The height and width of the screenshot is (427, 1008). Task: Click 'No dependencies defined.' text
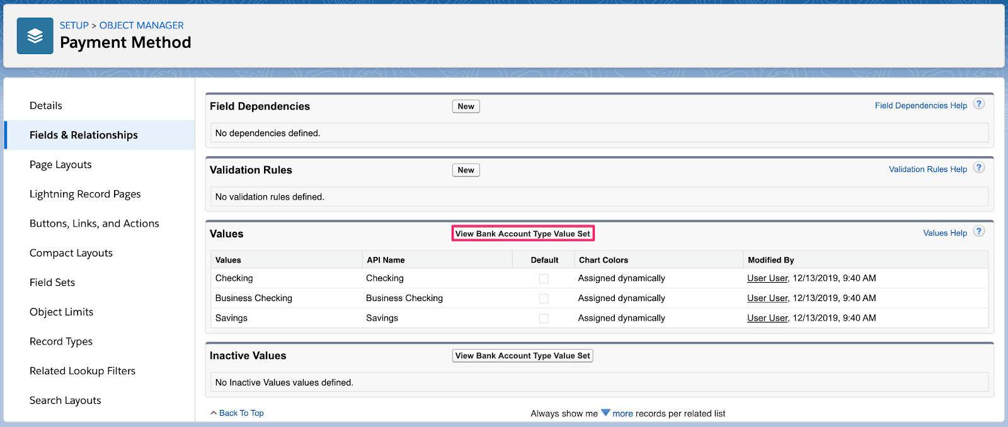[x=268, y=134]
